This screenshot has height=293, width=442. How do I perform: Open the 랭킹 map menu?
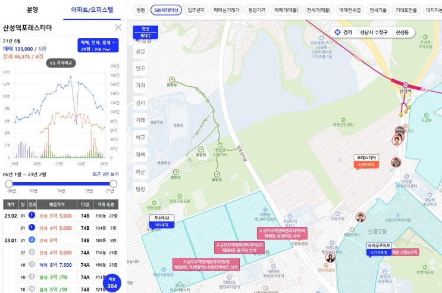tap(140, 189)
